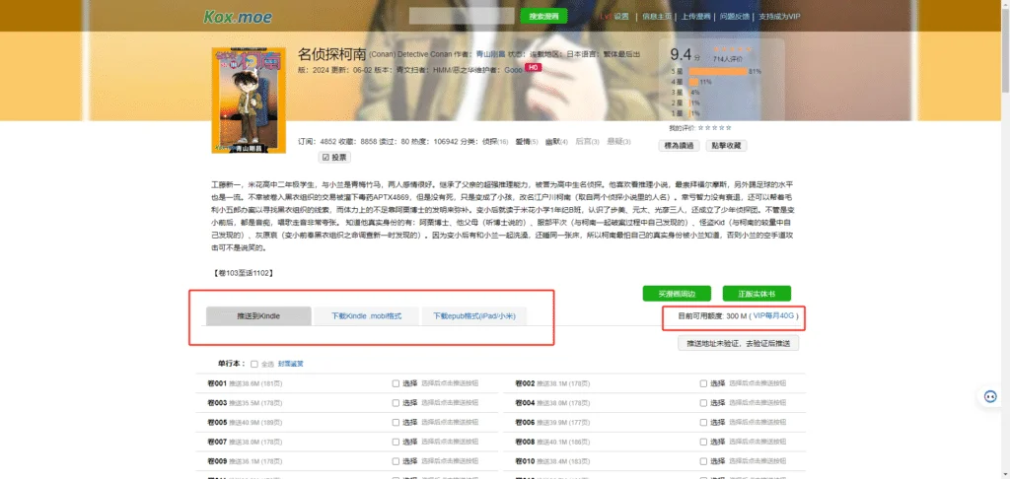Image resolution: width=1010 pixels, height=479 pixels.
Task: Click the 买漫画周边 green button
Action: point(677,294)
